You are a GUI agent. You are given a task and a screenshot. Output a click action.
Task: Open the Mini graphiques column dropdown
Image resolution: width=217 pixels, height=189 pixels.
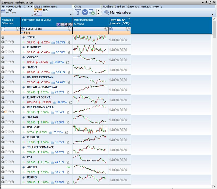pyautogui.click(x=106, y=29)
